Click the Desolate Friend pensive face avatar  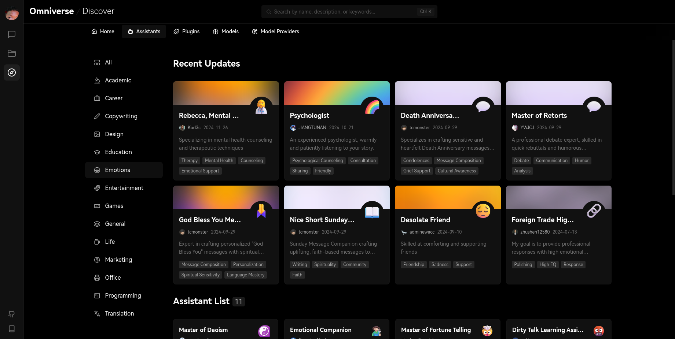click(483, 211)
